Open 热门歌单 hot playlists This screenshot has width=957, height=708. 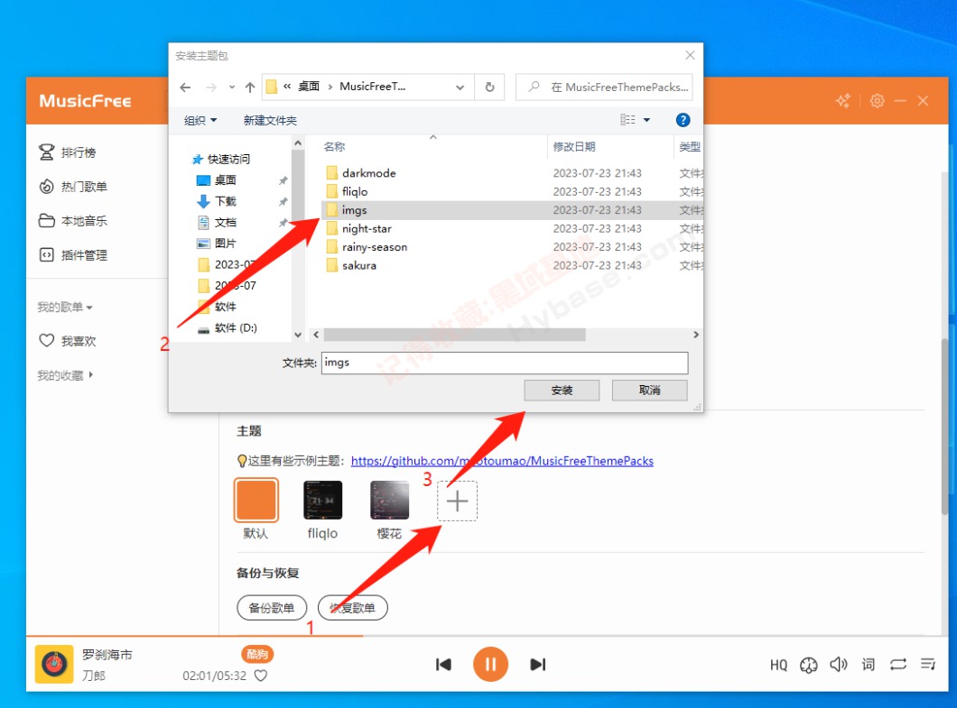click(72, 187)
